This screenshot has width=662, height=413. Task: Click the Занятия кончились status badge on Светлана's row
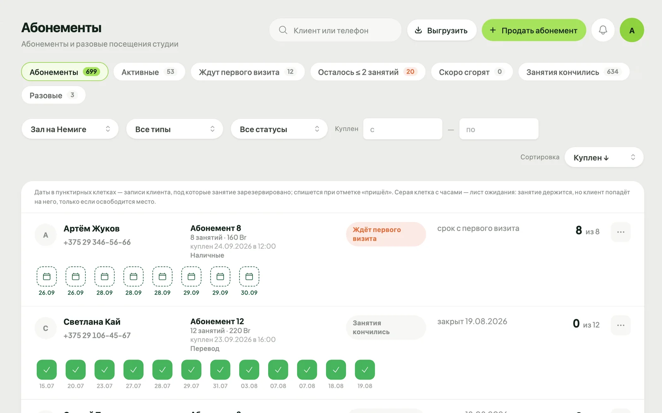pos(386,328)
